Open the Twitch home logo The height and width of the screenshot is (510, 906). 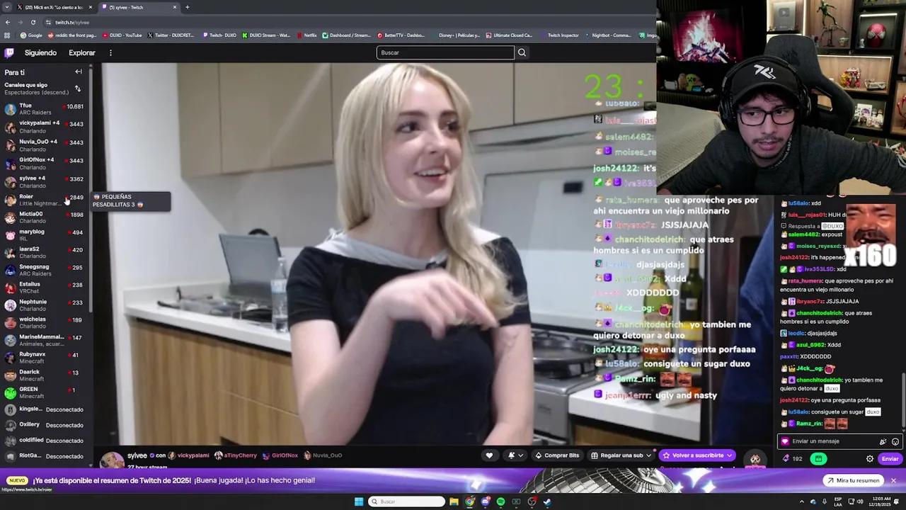9,52
